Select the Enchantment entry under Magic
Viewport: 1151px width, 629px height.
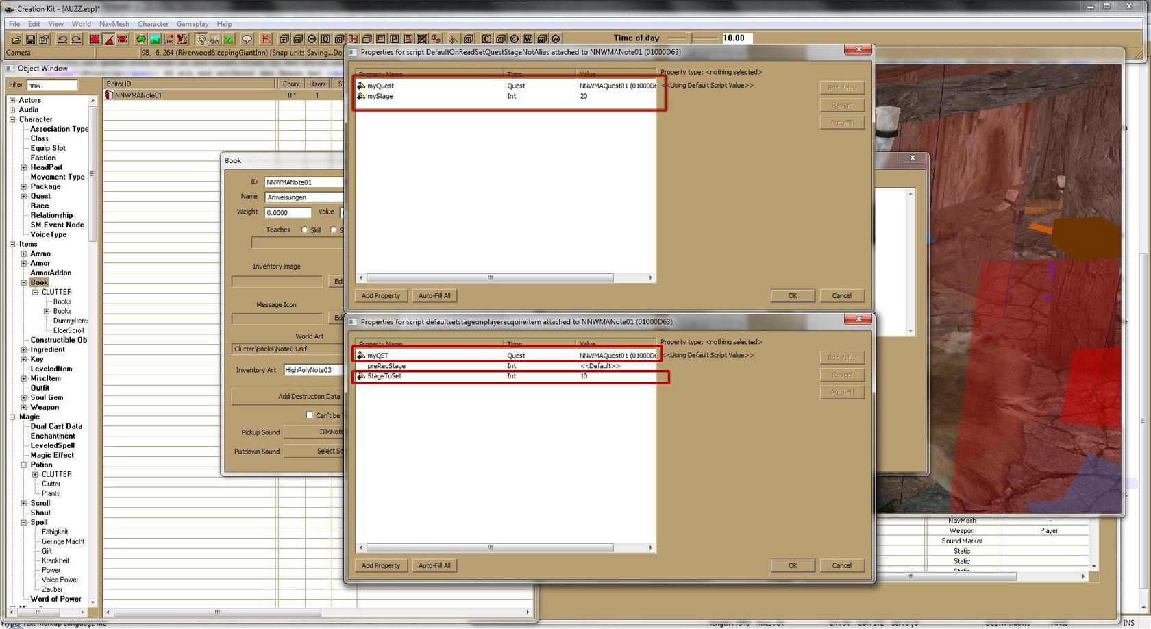[x=53, y=436]
